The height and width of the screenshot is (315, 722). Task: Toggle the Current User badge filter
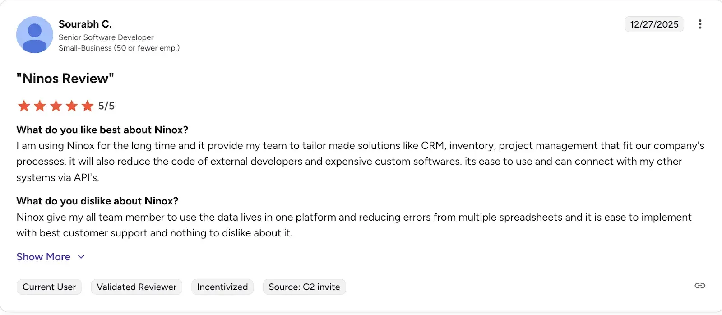[49, 287]
